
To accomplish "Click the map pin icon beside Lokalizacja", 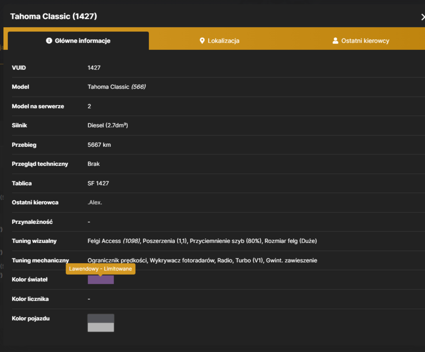I will click(202, 41).
